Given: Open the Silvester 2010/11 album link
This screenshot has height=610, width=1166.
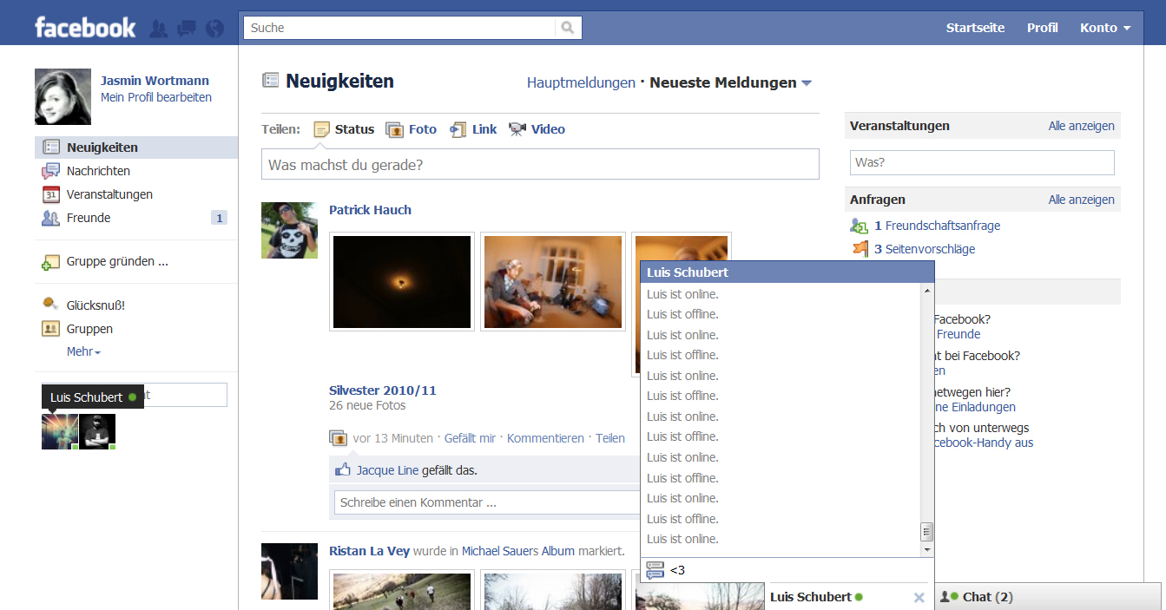Looking at the screenshot, I should click(383, 390).
